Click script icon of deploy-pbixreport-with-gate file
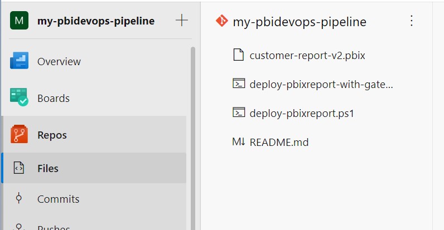Image resolution: width=444 pixels, height=230 pixels. click(239, 84)
